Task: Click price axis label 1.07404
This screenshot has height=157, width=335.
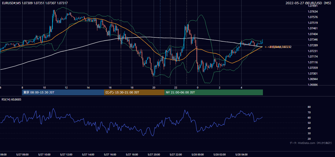Action: click(312, 34)
